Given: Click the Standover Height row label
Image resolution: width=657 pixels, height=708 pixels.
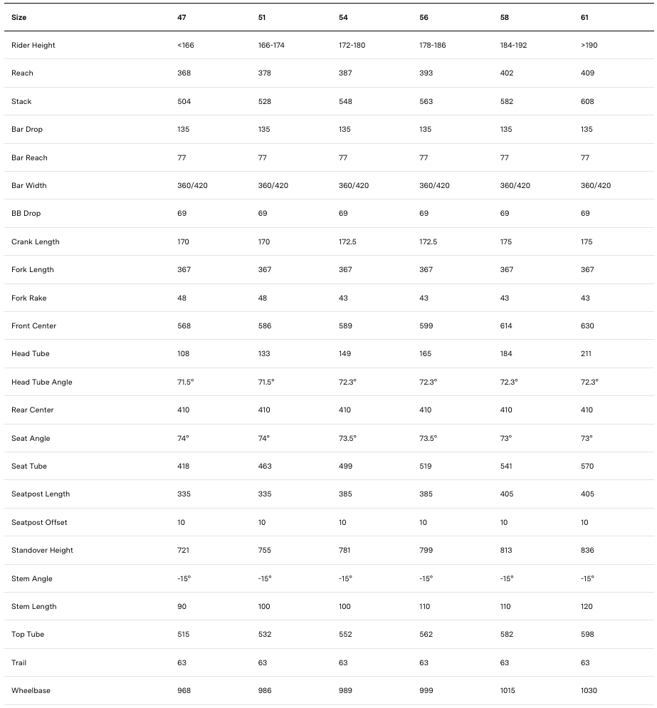Looking at the screenshot, I should pos(42,551).
